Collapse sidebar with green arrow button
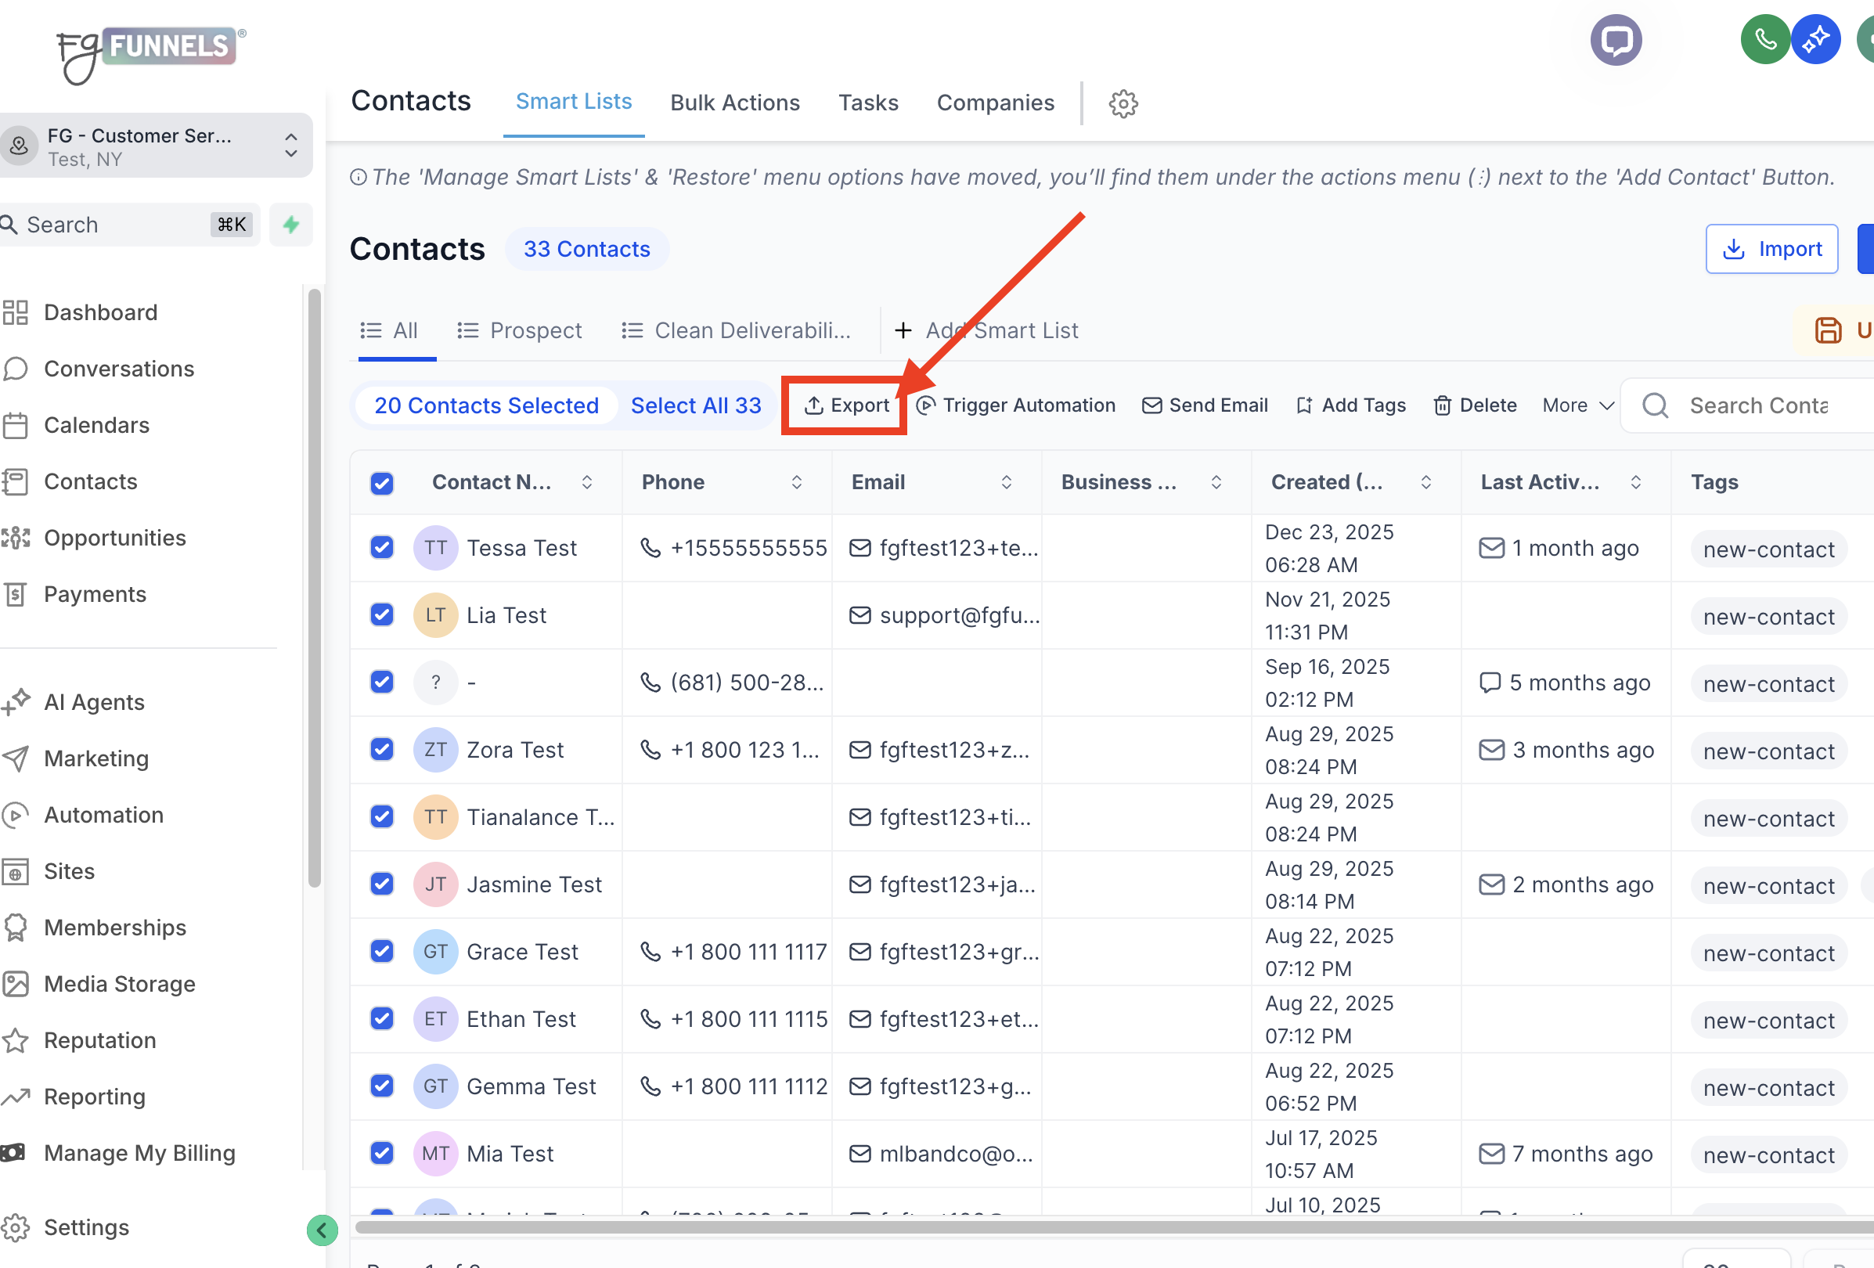Screen dimensions: 1874x1268 (x=322, y=1230)
